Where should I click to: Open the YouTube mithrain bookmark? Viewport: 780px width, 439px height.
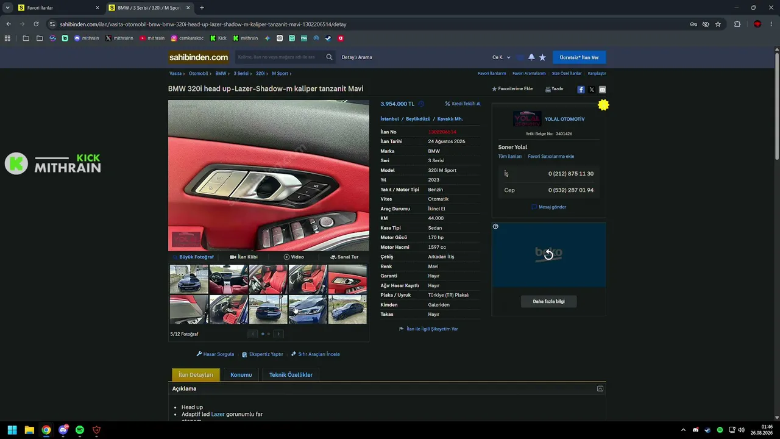152,38
